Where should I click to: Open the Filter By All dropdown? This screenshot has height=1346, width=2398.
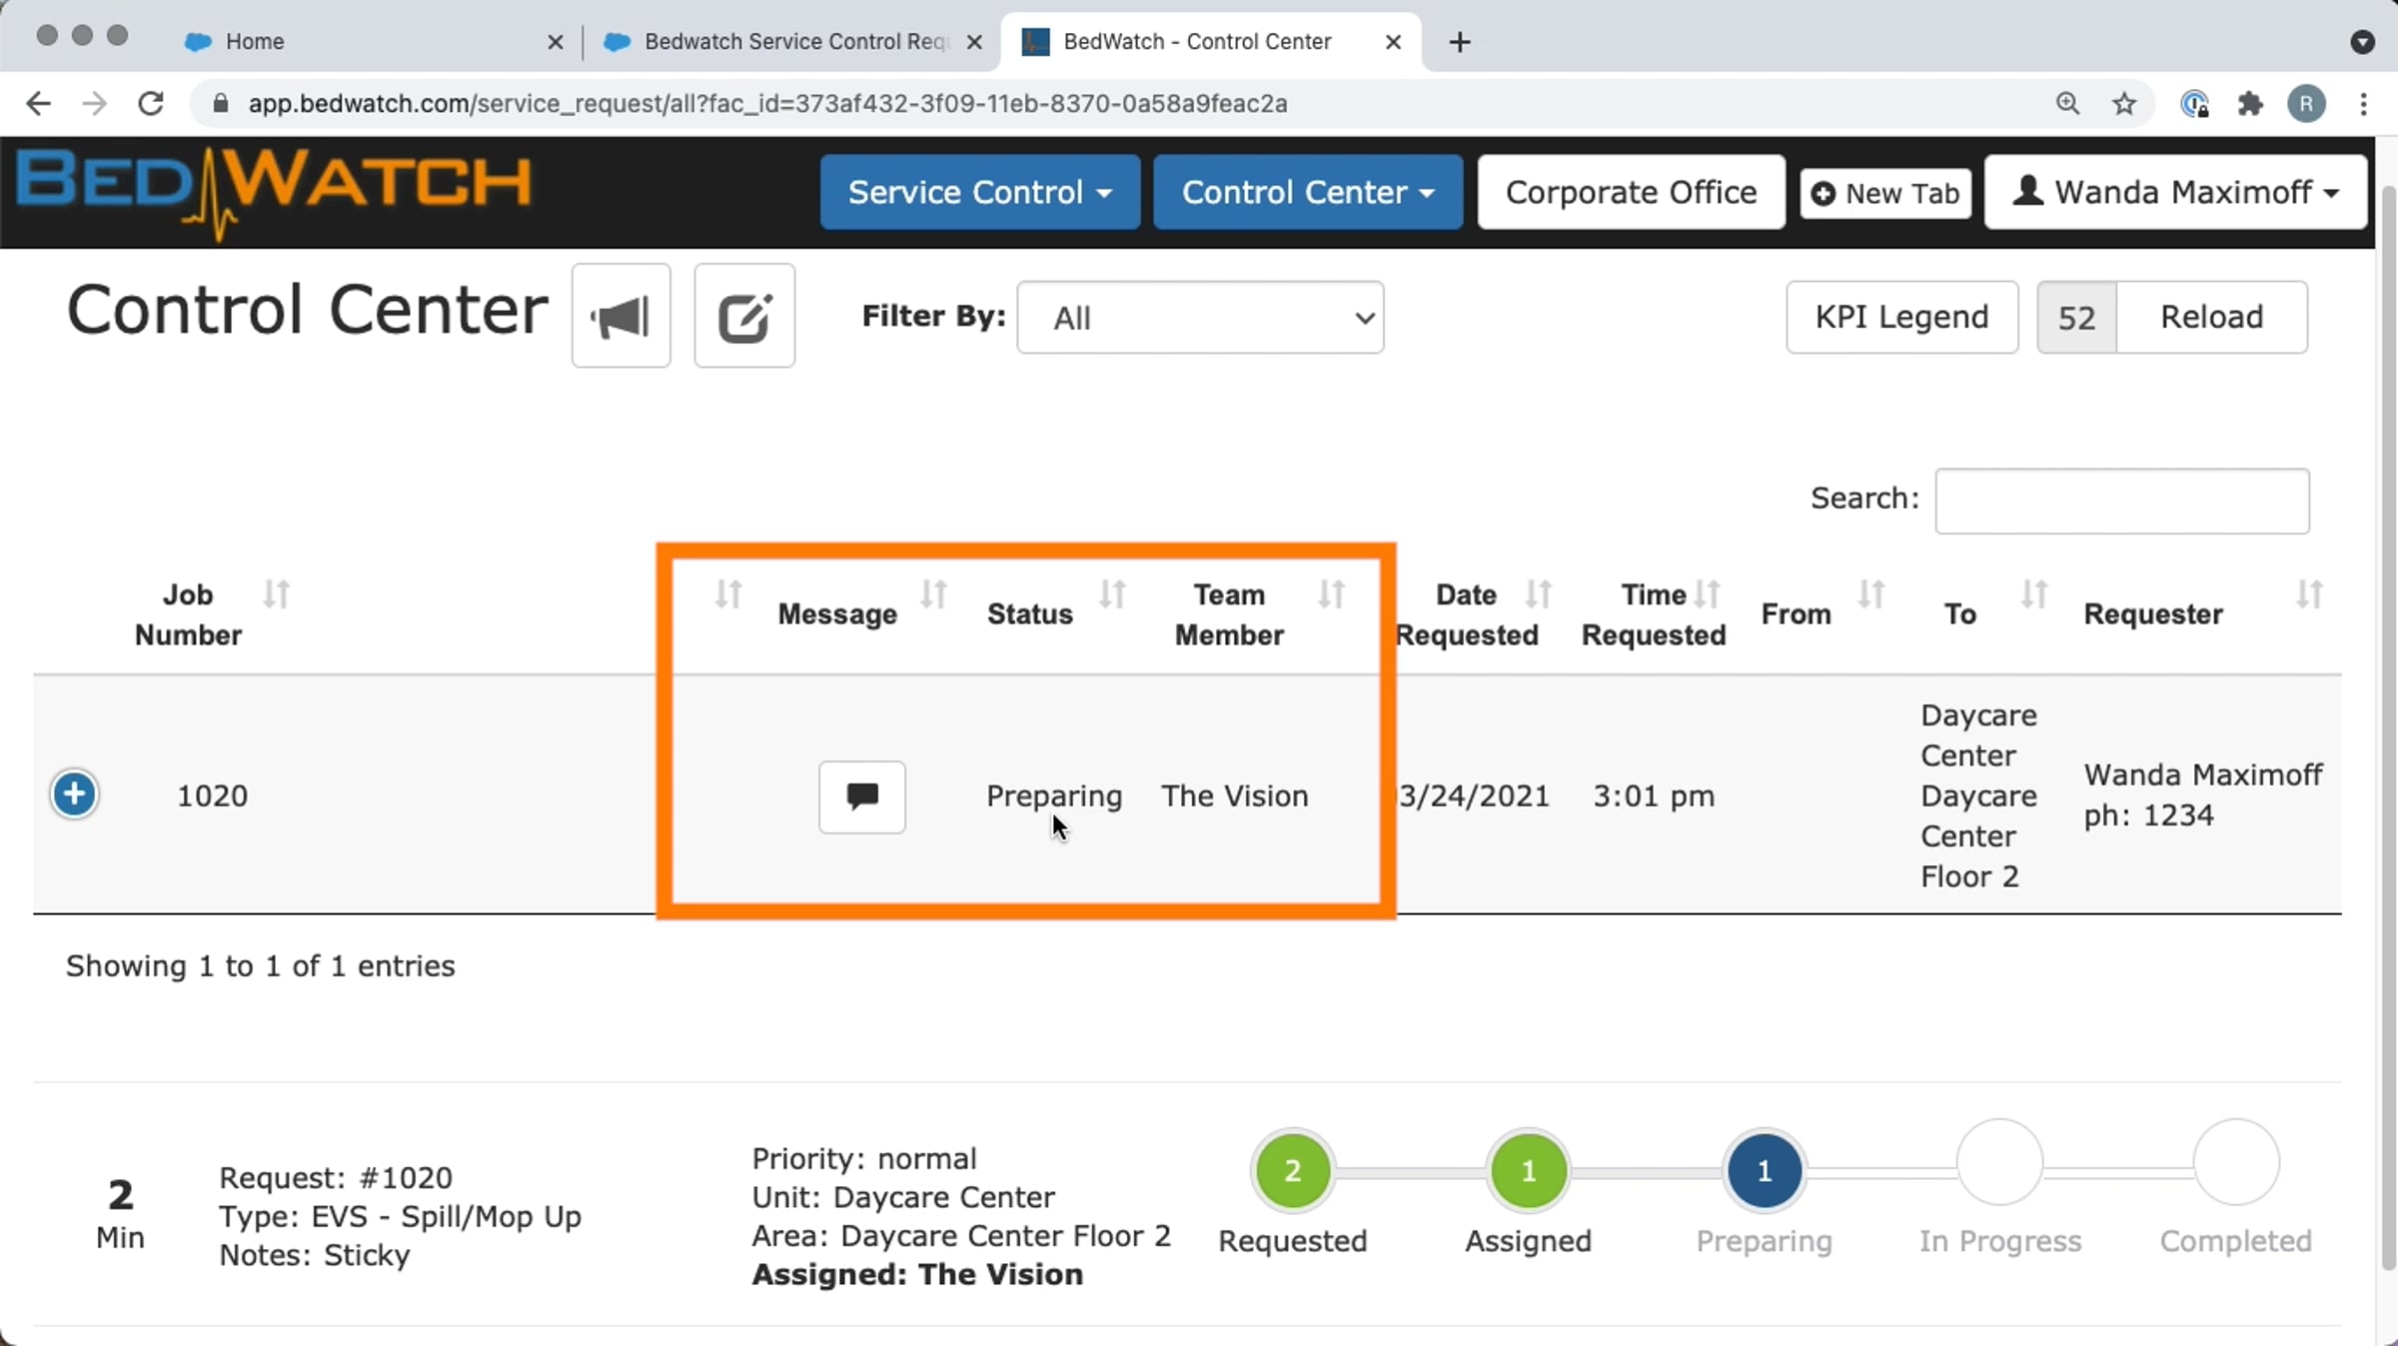[x=1200, y=317]
